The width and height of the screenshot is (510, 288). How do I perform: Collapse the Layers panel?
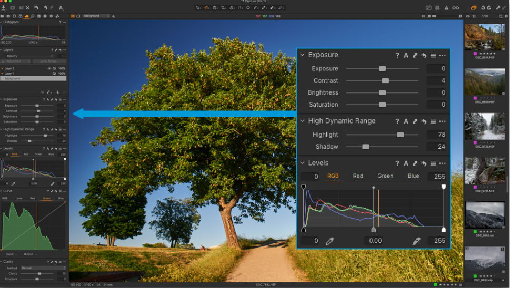(x=1, y=50)
